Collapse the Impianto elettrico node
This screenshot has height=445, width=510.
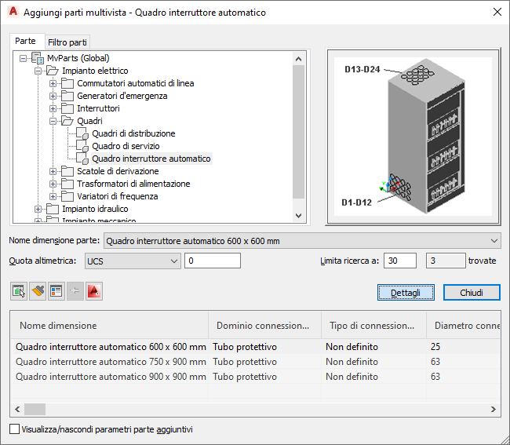(x=38, y=71)
